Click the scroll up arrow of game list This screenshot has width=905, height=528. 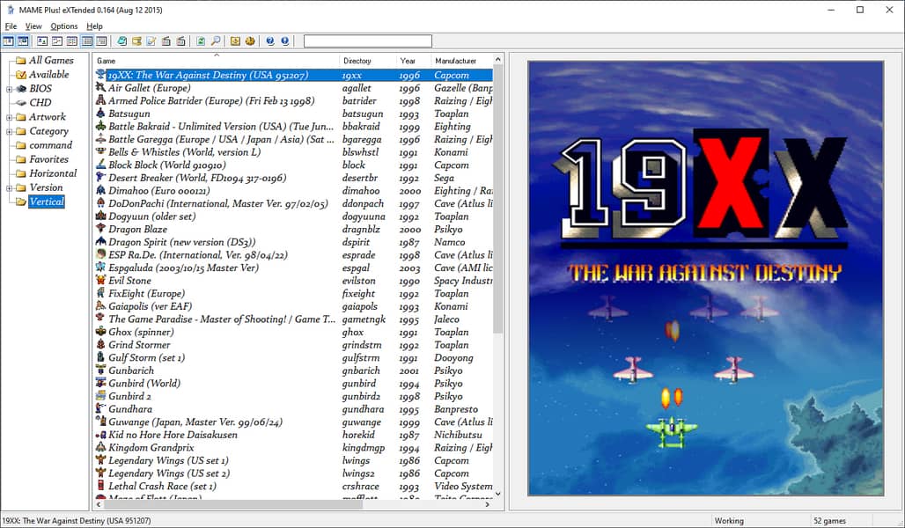pyautogui.click(x=498, y=60)
